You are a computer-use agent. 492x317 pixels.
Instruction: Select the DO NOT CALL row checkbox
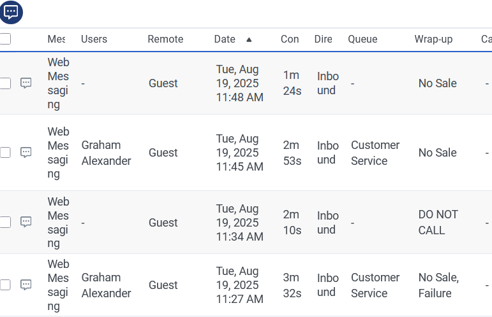coord(5,222)
